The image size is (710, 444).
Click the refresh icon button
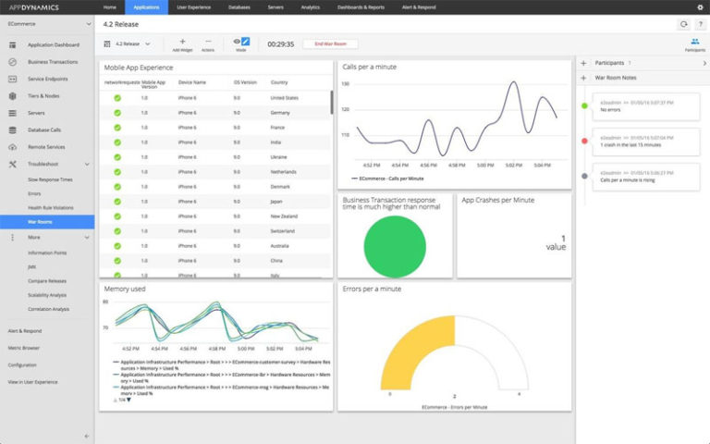pos(683,25)
